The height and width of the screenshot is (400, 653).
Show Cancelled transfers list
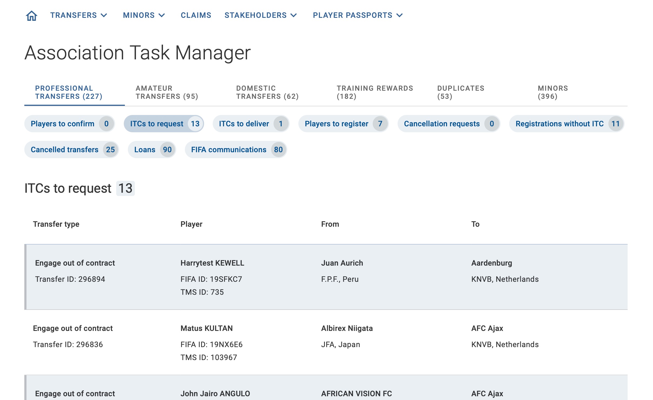pos(72,150)
